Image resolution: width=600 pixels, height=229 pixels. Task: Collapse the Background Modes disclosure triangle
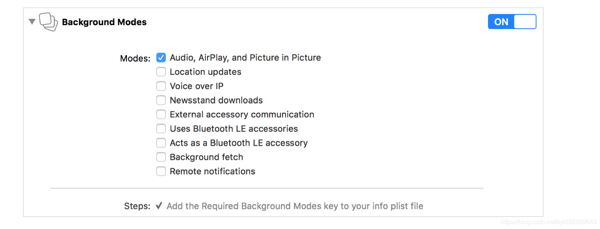[32, 22]
